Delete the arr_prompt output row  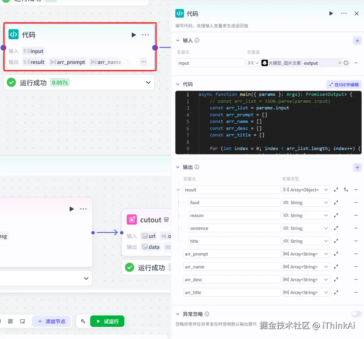(x=356, y=254)
